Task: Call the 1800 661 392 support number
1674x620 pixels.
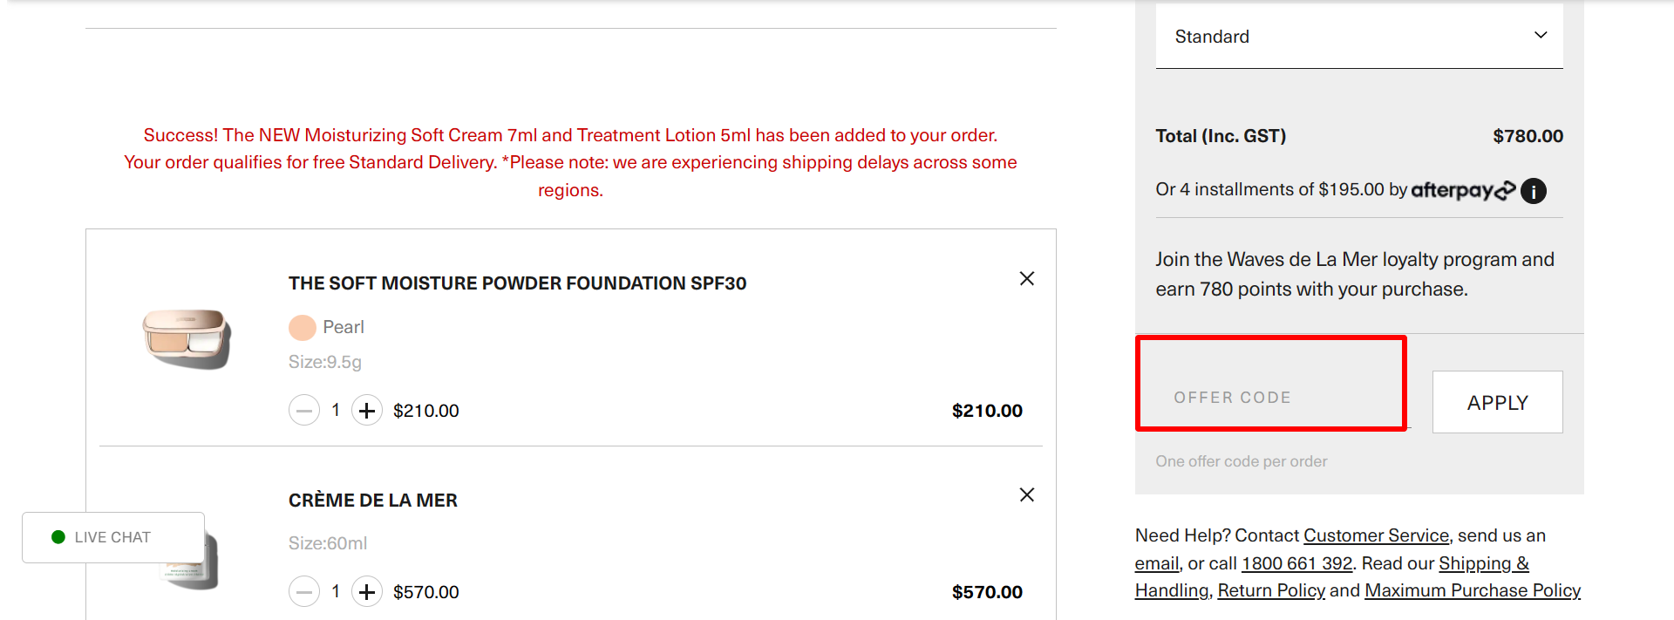Action: [x=1296, y=562]
